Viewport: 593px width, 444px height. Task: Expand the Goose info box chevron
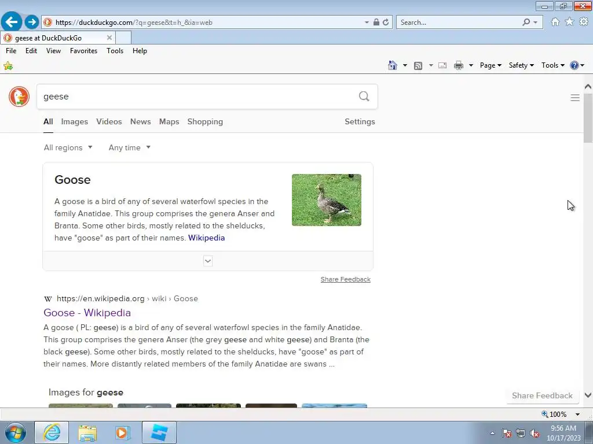click(208, 261)
